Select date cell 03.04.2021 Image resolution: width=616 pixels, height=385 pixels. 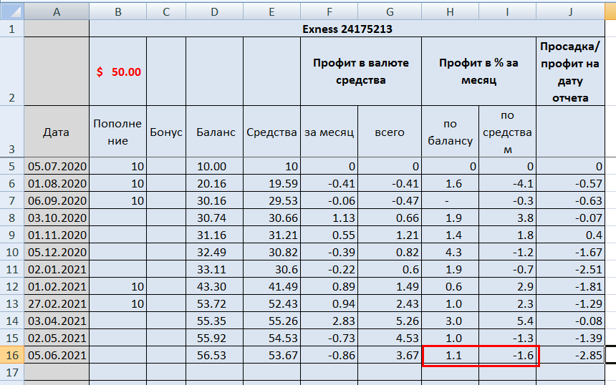click(57, 321)
